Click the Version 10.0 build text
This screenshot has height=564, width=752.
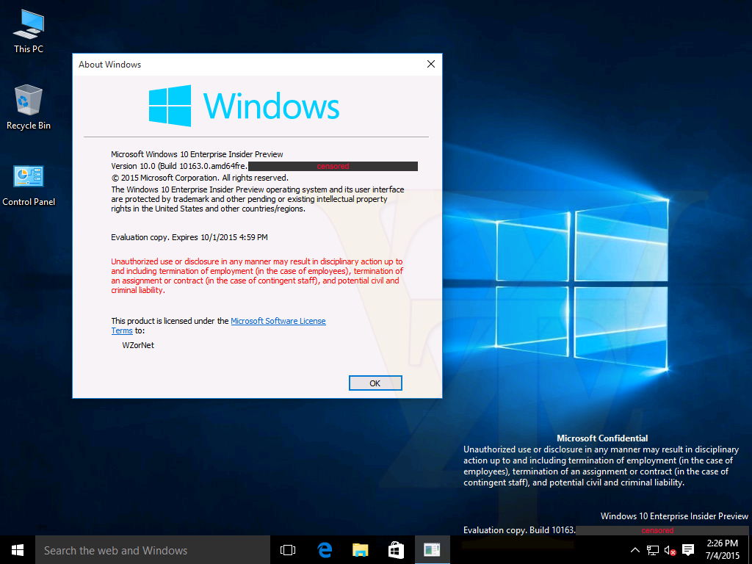pos(179,166)
